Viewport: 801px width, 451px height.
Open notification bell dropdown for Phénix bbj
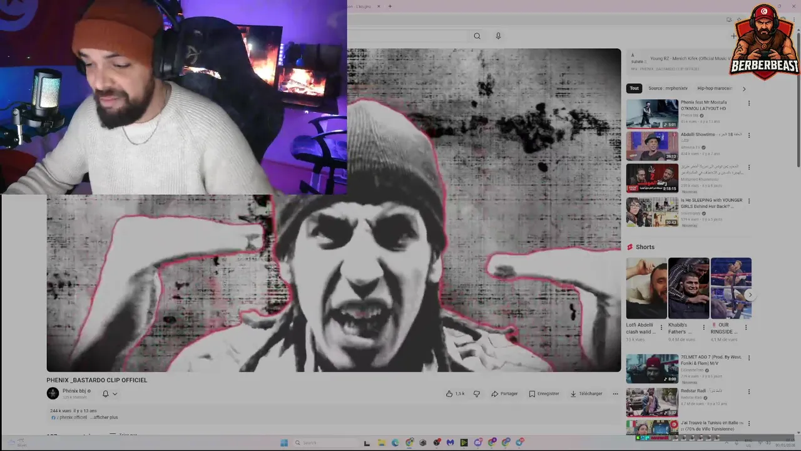[x=110, y=394]
